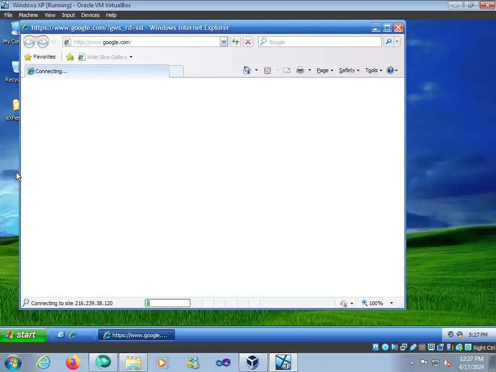The image size is (496, 372).
Task: Click VirtualBox network adapters indicator
Action: tap(403, 347)
